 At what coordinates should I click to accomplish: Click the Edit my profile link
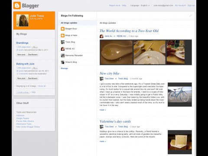[x=36, y=19]
